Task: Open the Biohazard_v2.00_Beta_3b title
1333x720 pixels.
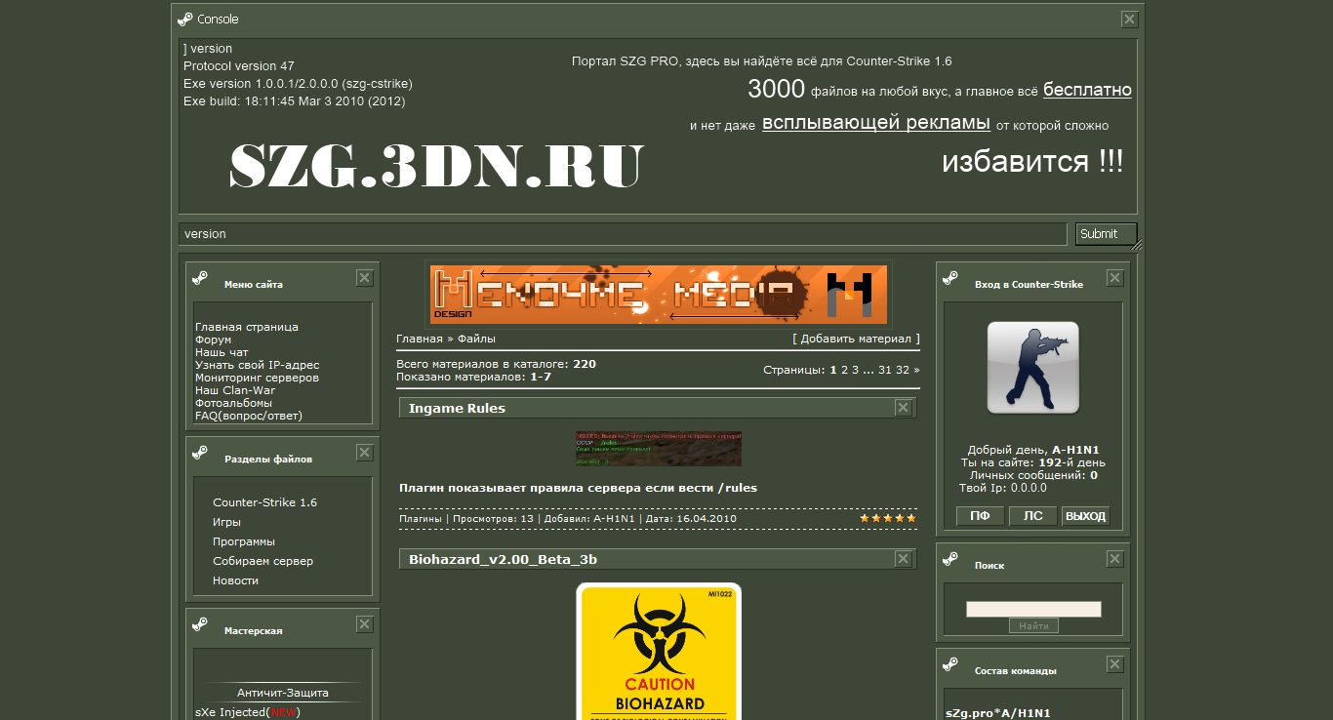Action: click(x=503, y=559)
